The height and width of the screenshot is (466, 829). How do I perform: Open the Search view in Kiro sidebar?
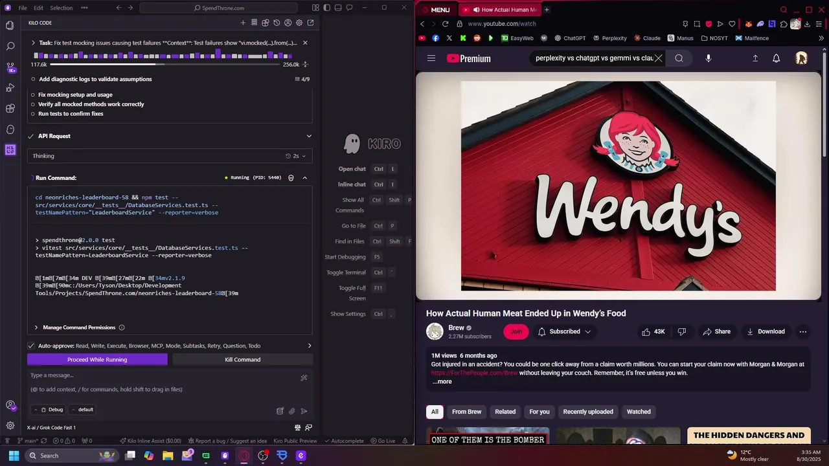pos(10,46)
